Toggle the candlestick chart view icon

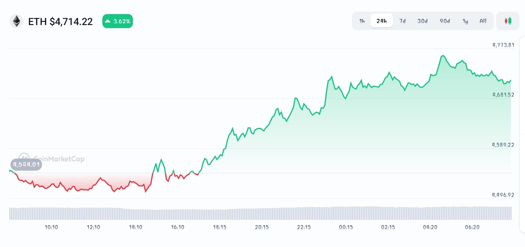[508, 21]
